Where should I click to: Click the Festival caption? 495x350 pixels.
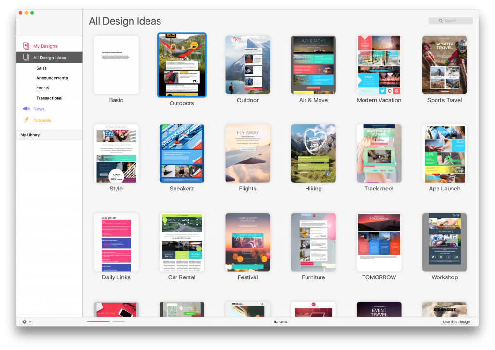248,277
